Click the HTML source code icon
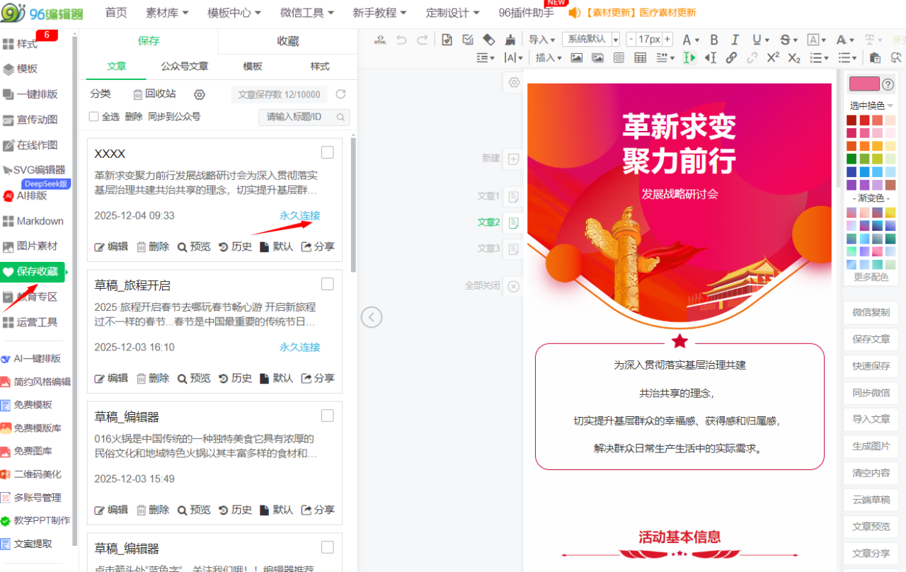The height and width of the screenshot is (572, 906). tap(381, 40)
